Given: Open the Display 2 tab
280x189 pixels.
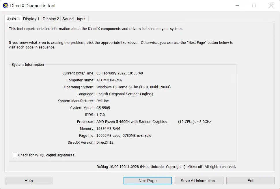Looking at the screenshot, I should point(51,19).
